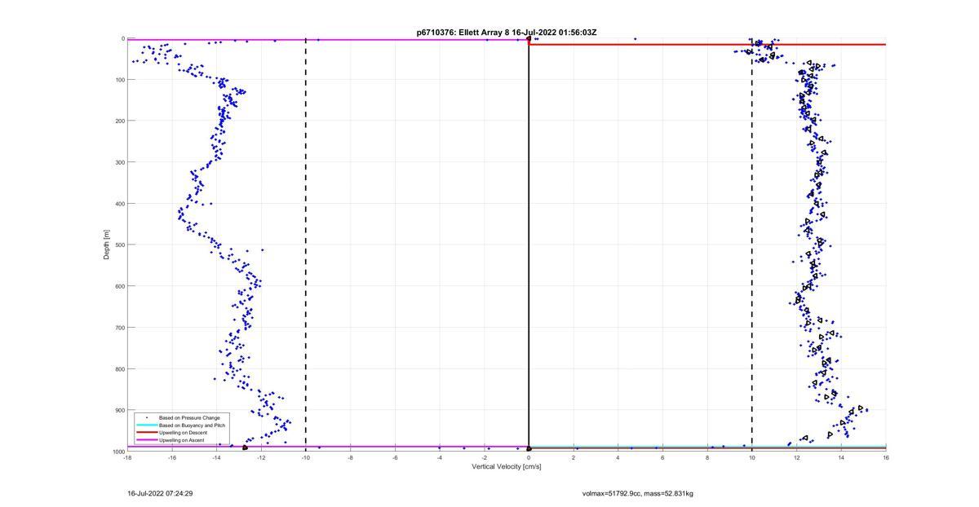Click the timestamp '16-Jul-2022 07:24:29'

pyautogui.click(x=160, y=493)
